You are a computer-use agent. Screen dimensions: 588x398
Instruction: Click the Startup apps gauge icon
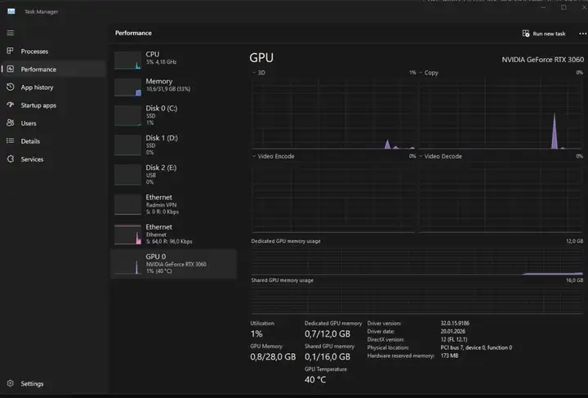point(10,105)
